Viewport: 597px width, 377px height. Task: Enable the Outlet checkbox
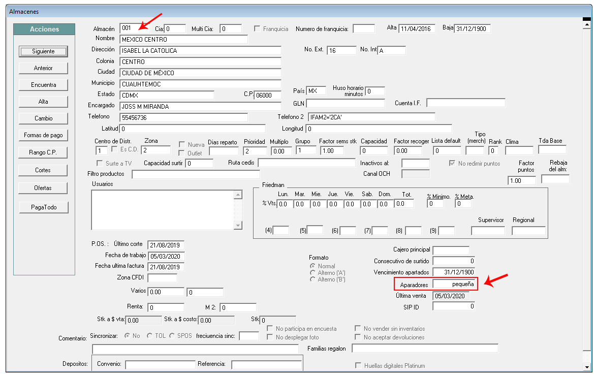(x=182, y=153)
